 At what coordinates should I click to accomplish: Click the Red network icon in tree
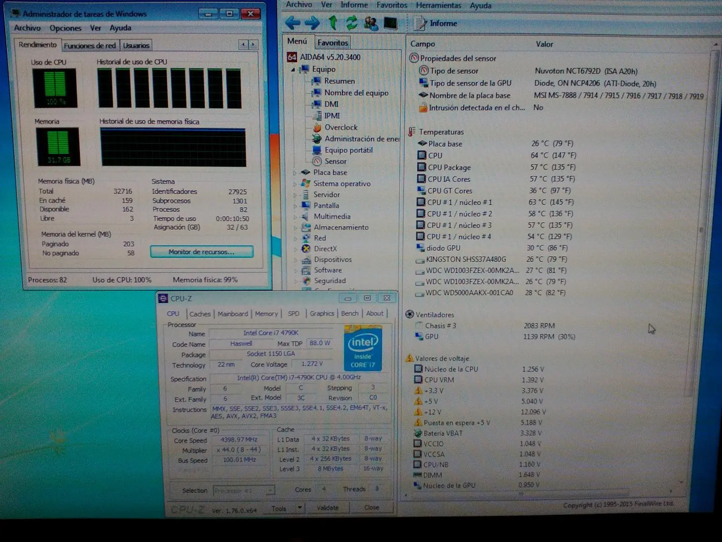pos(306,238)
